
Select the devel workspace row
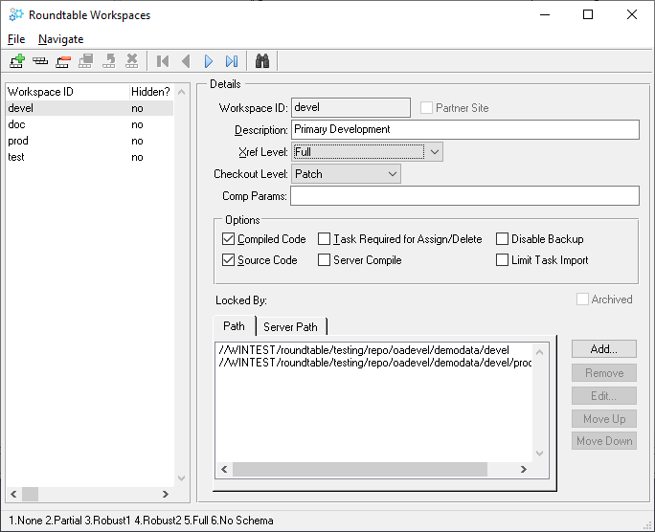[89, 108]
